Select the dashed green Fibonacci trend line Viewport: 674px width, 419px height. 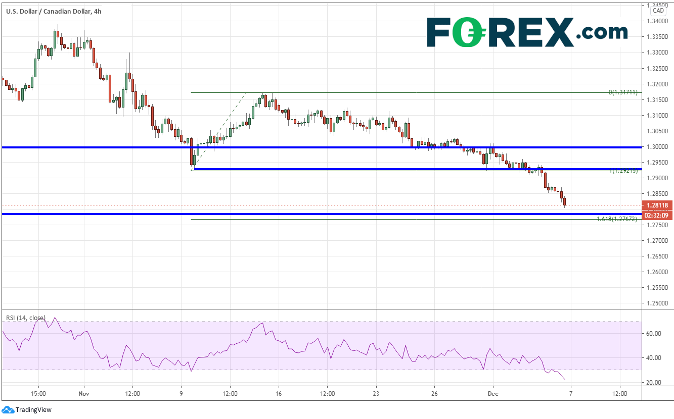coord(218,131)
